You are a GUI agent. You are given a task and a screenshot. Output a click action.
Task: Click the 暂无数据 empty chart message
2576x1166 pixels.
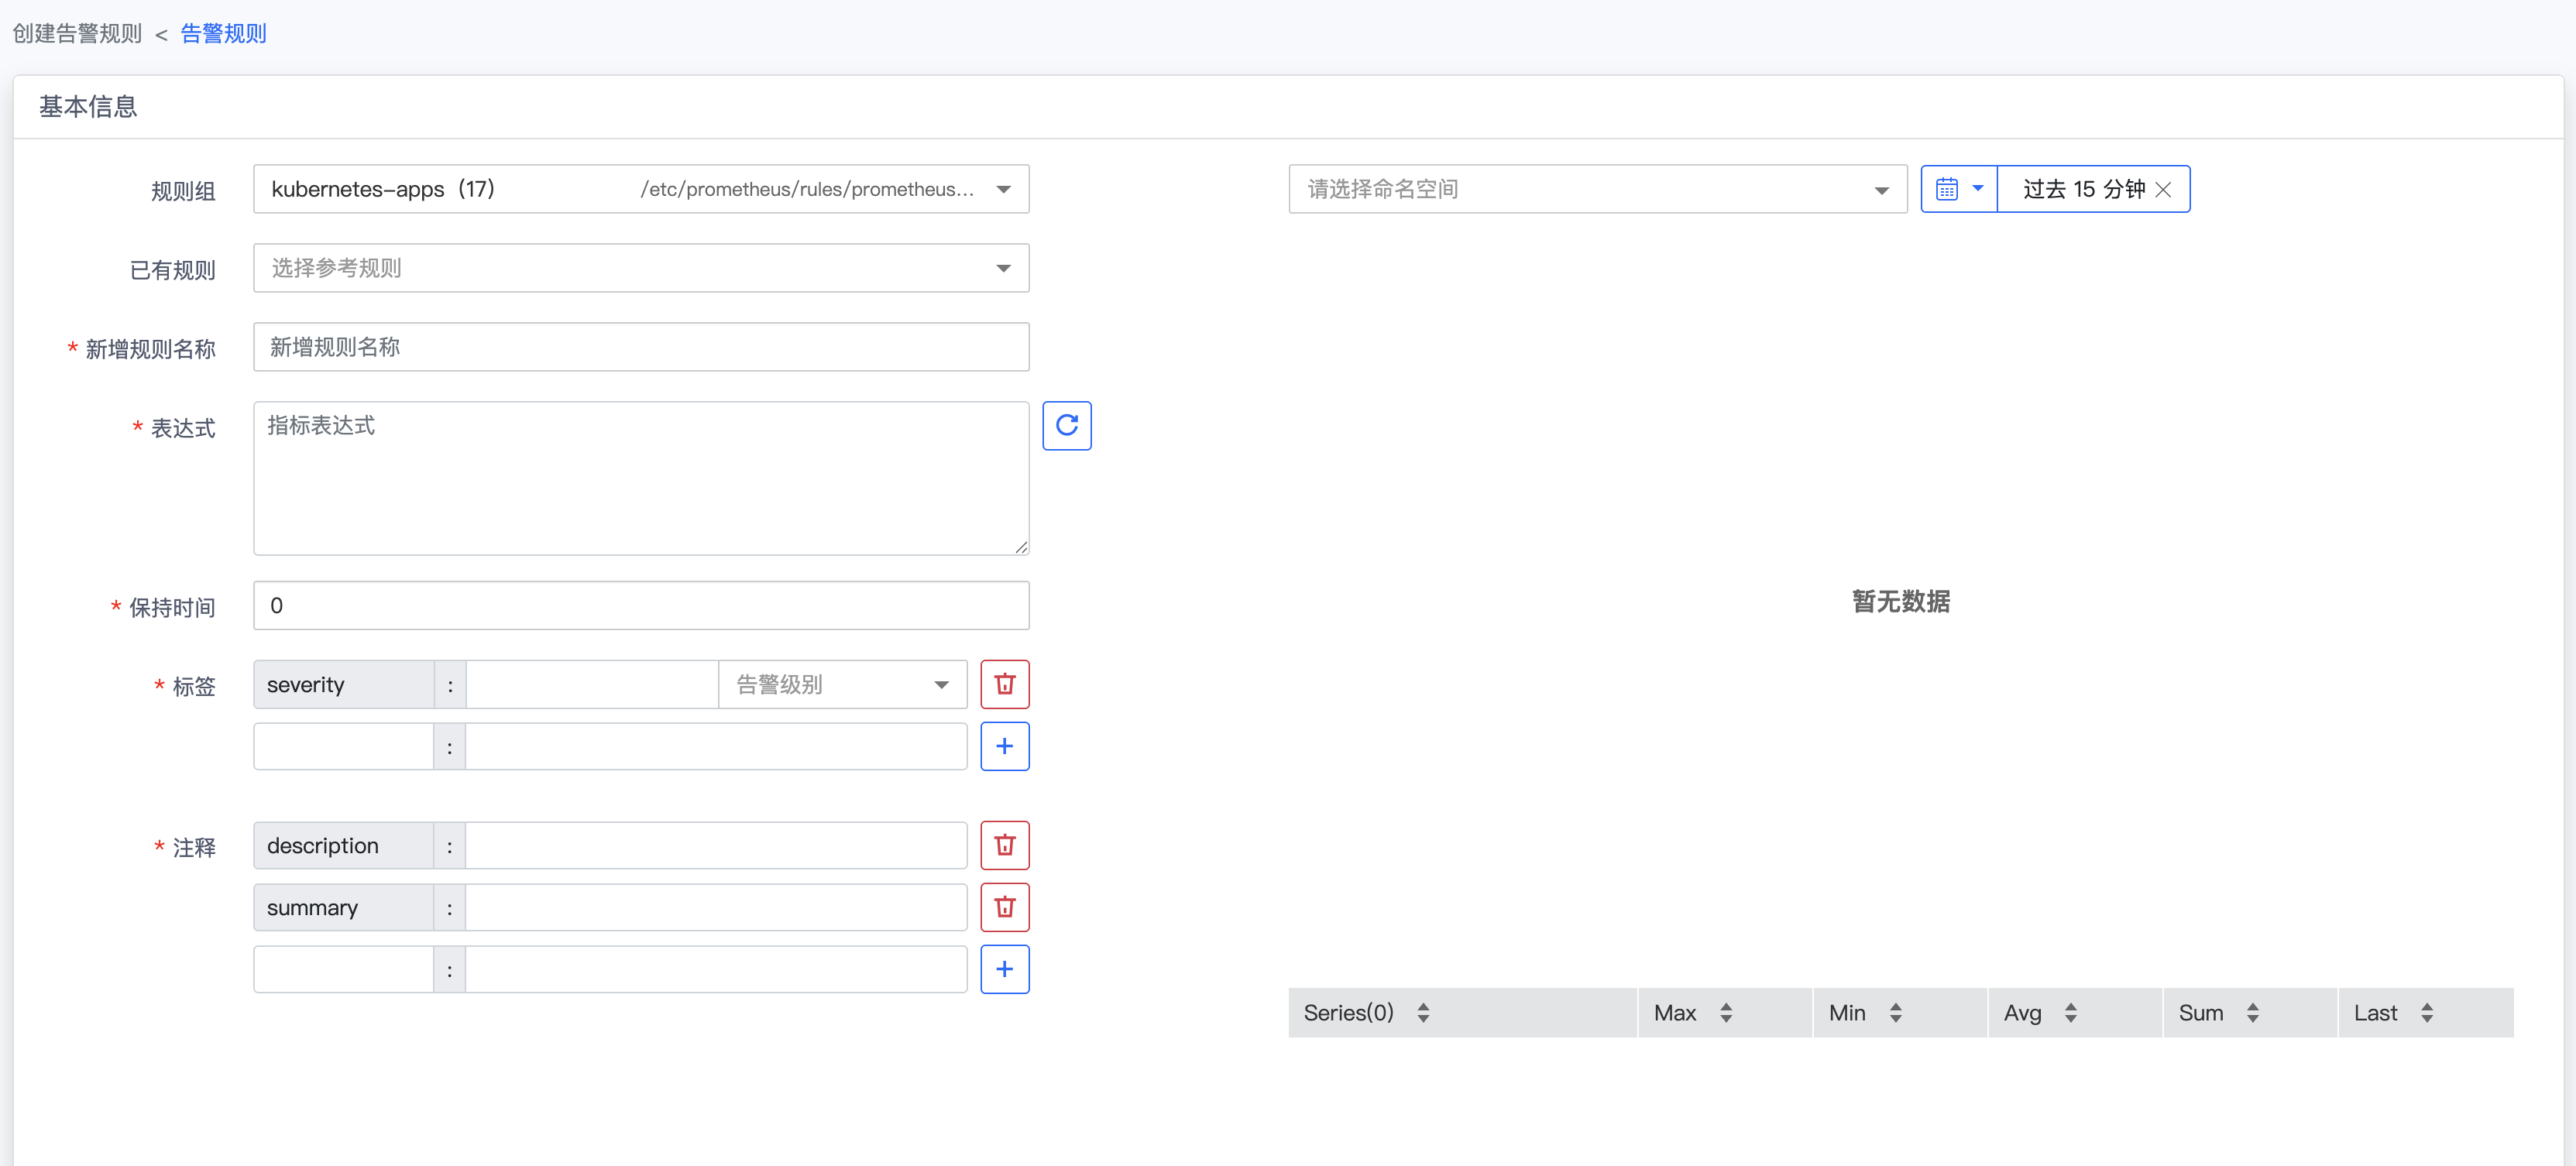pos(1901,601)
